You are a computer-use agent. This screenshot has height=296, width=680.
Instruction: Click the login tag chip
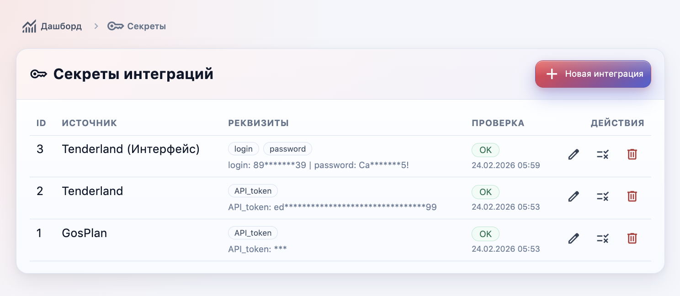tap(244, 148)
